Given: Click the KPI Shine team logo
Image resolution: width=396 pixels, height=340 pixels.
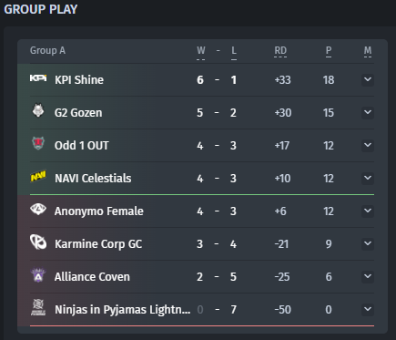Looking at the screenshot, I should [38, 78].
